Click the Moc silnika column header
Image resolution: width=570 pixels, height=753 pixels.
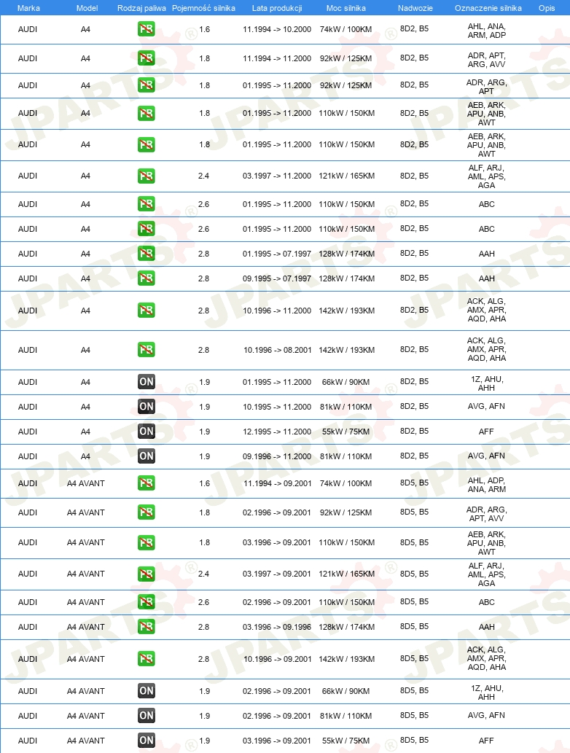[x=345, y=8]
